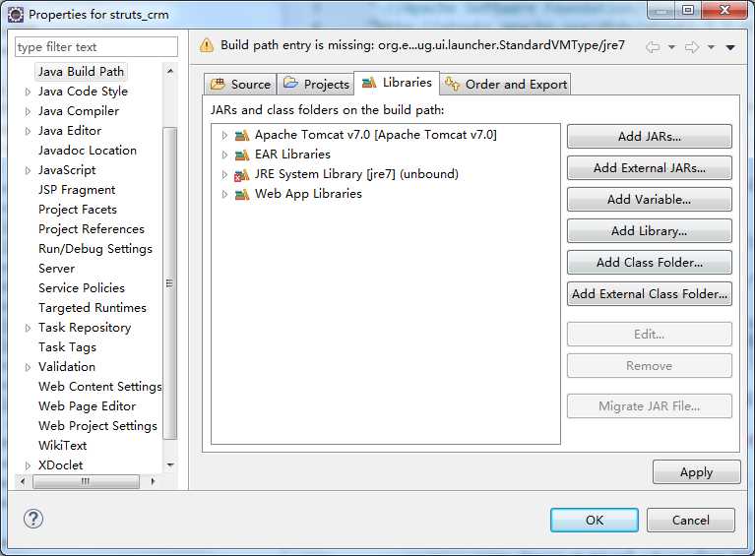The image size is (755, 556).
Task: Dismiss dialog with Cancel button
Action: (x=690, y=520)
